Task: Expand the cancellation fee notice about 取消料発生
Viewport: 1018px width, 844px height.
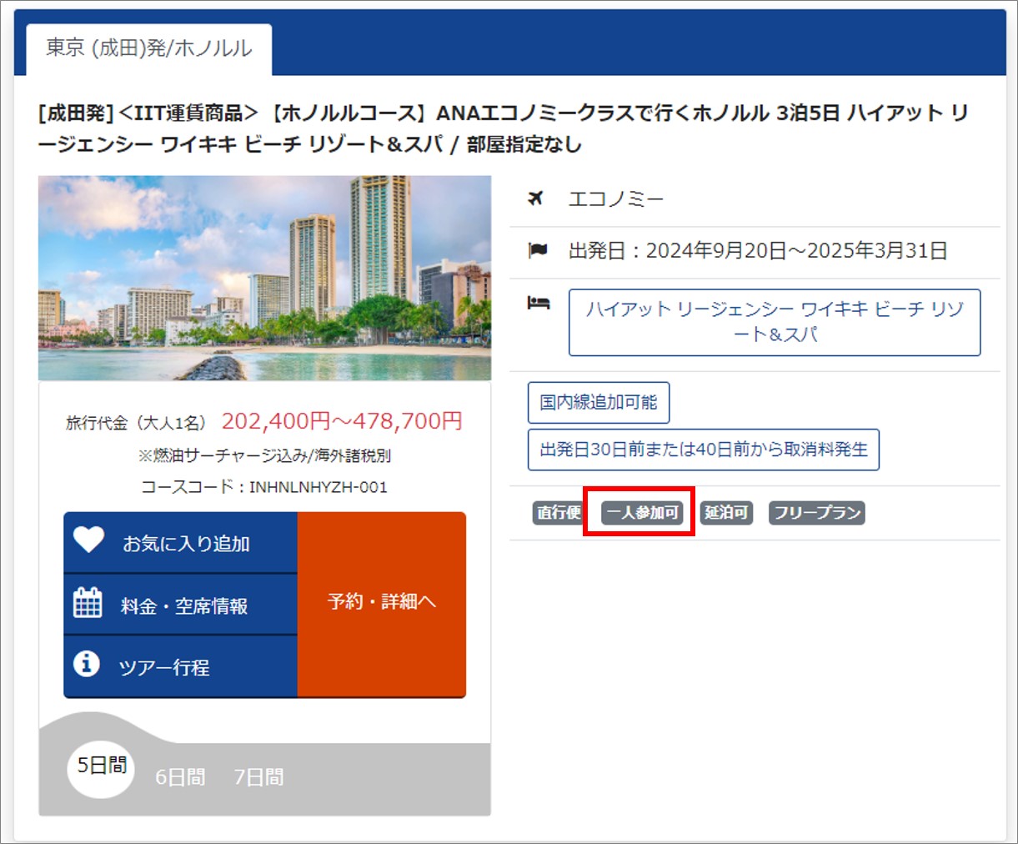Action: click(x=702, y=450)
